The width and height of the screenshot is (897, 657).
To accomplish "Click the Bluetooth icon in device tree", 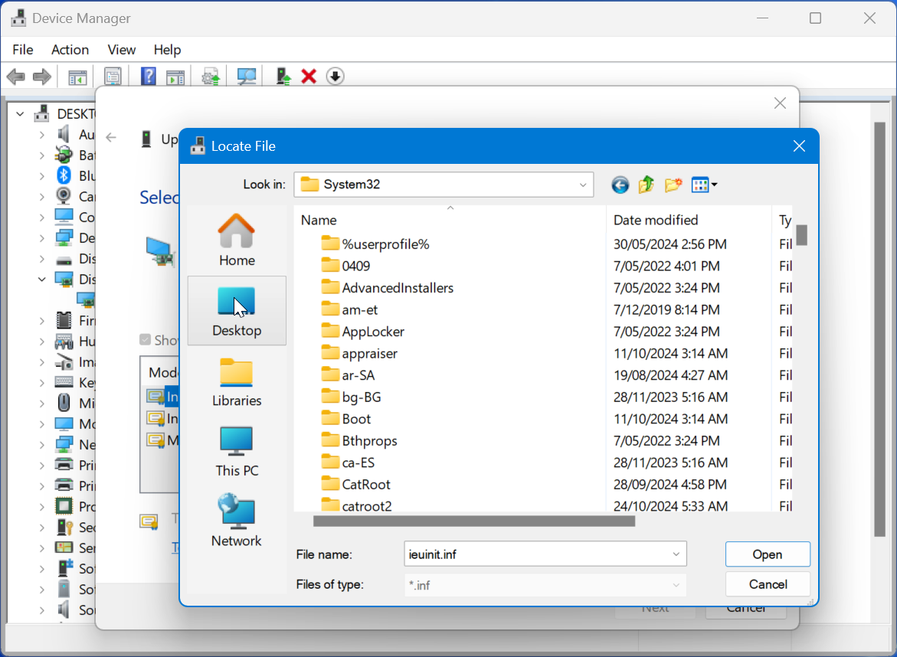I will [x=64, y=175].
